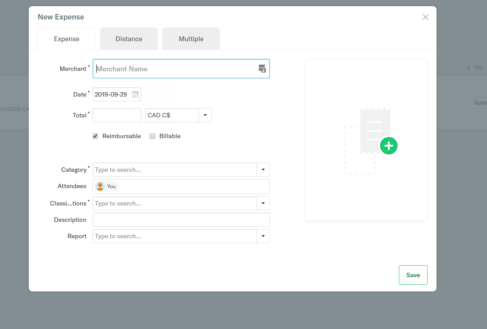The height and width of the screenshot is (329, 487).
Task: Click the Classifications search field
Action: pos(175,203)
